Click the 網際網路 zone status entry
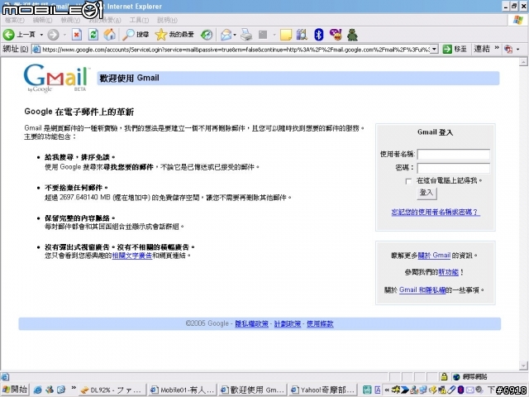This screenshot has width=529, height=397. pyautogui.click(x=470, y=377)
